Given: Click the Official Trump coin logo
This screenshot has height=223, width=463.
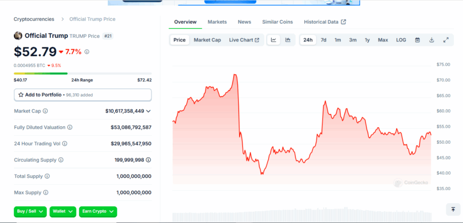Looking at the screenshot, I should [x=18, y=36].
